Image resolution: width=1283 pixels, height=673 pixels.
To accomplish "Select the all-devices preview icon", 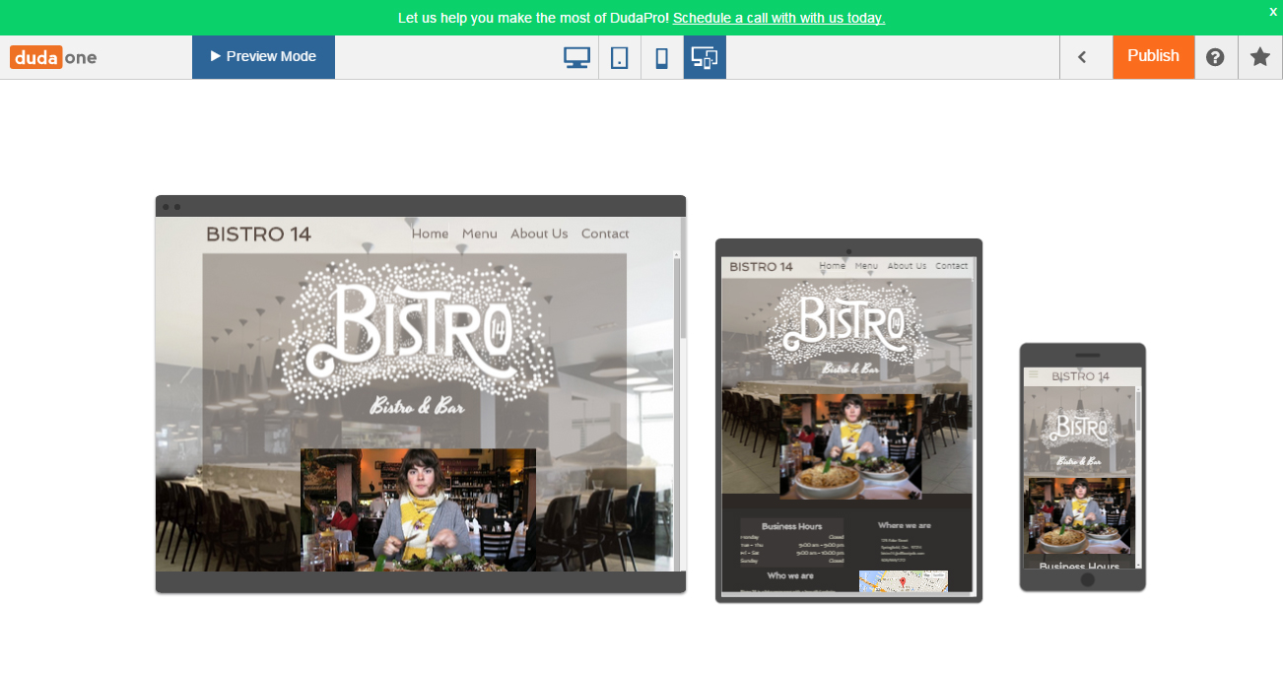I will (x=704, y=56).
